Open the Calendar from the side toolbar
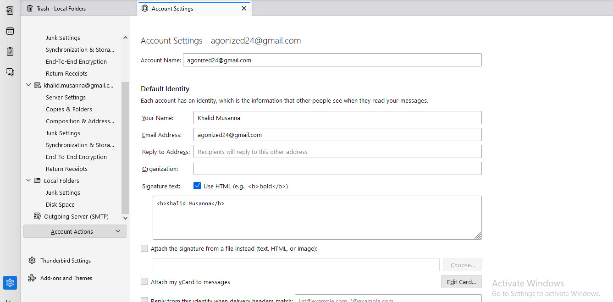 click(10, 31)
